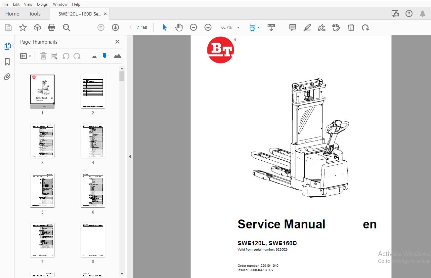Bookmark the file with the star icon
Image resolution: width=431 pixels, height=278 pixels.
click(23, 27)
